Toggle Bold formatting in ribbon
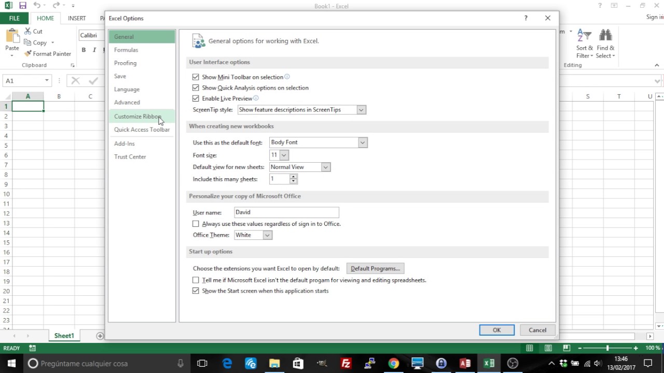 pos(84,50)
